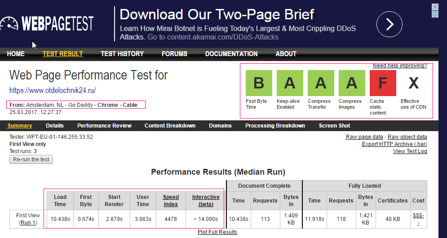
Task: Click Export HTTP Archive (.har) link
Action: 394,144
